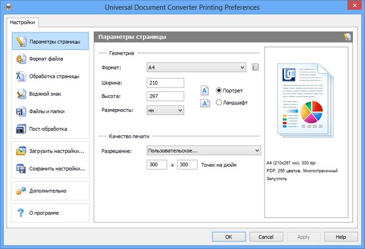This screenshot has height=249, width=365.
Task: Click the Файлы и папки icon
Action: pyautogui.click(x=20, y=111)
